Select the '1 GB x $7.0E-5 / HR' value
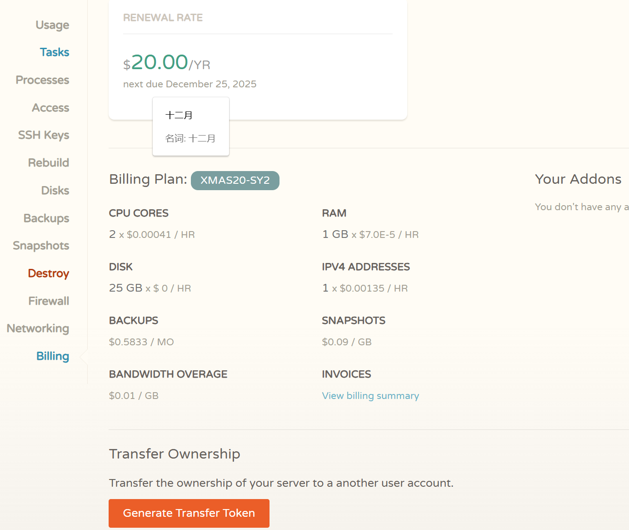The height and width of the screenshot is (530, 629). [x=370, y=235]
